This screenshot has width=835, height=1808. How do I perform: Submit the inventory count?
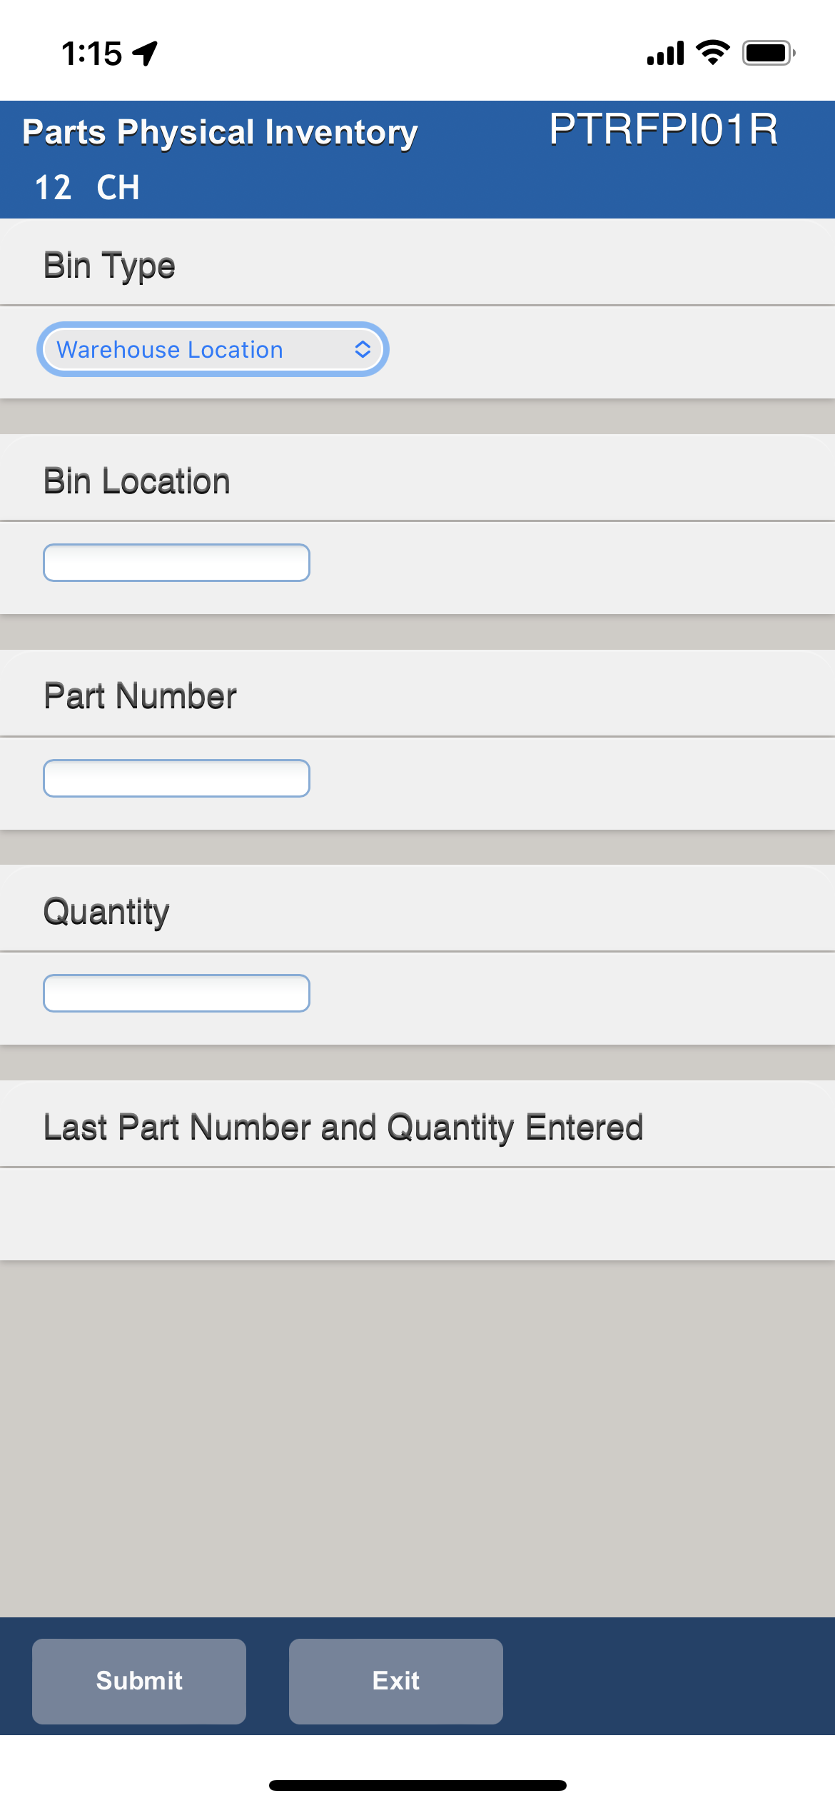coord(139,1682)
